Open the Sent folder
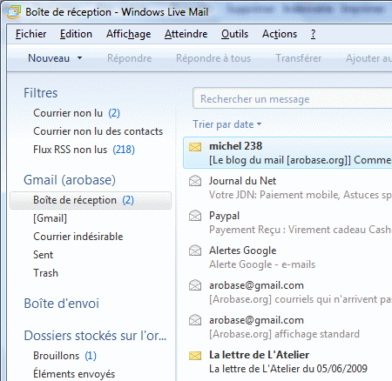The height and width of the screenshot is (381, 392). (x=44, y=255)
